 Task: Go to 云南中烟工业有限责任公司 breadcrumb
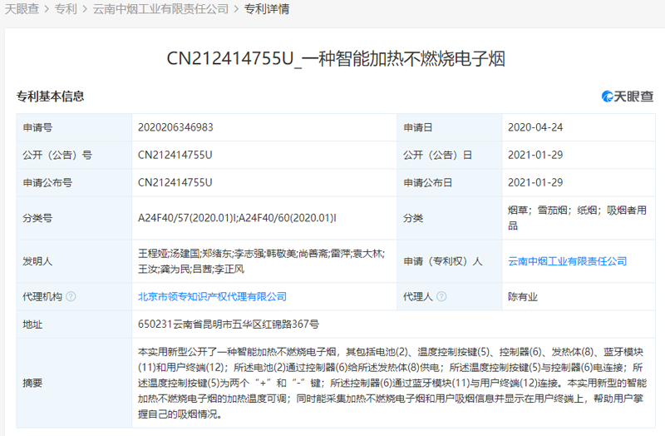click(x=160, y=9)
